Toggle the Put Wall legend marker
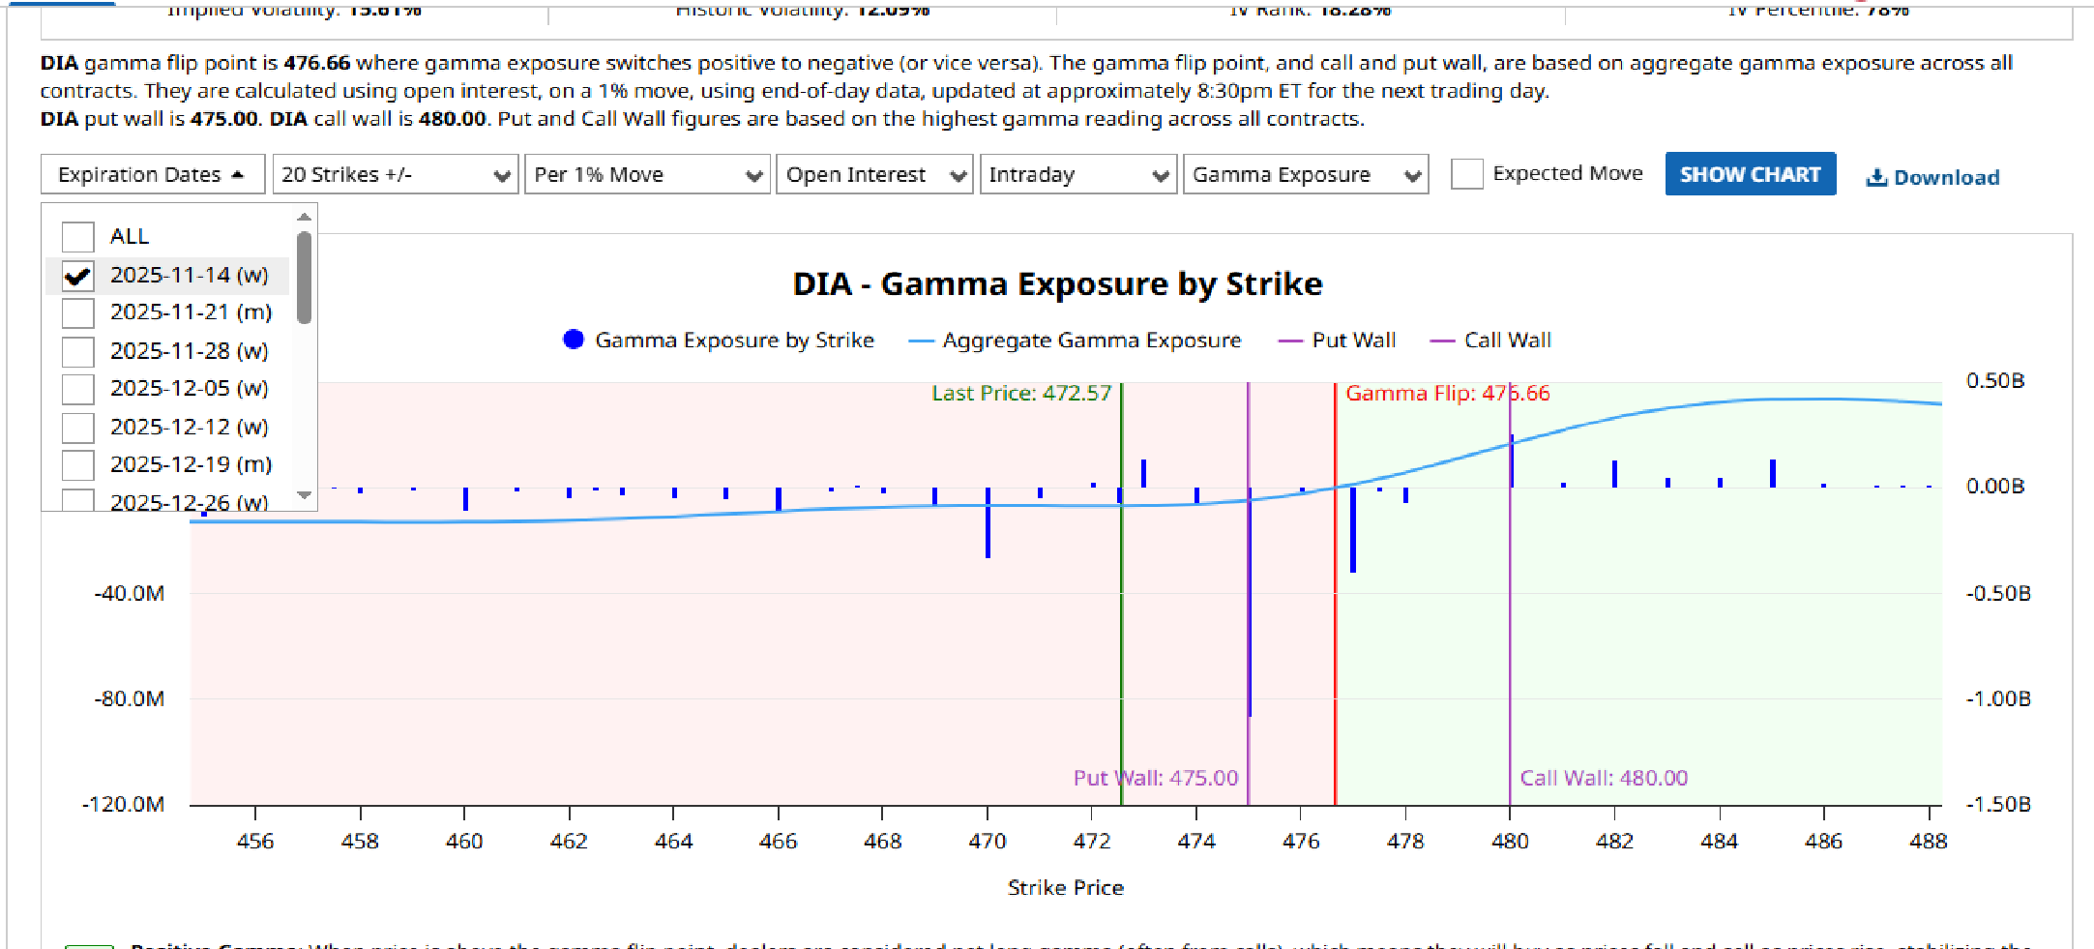2094x949 pixels. pyautogui.click(x=1290, y=341)
